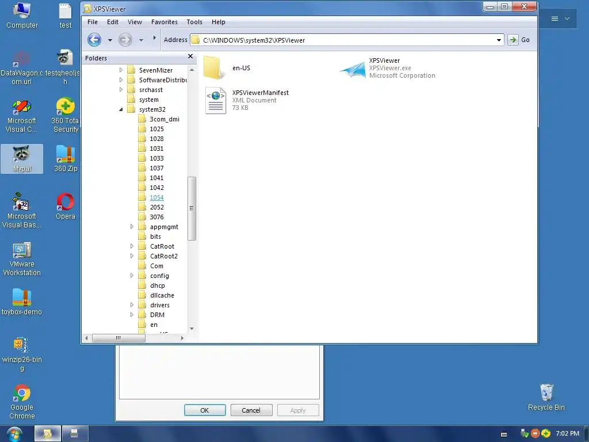The image size is (589, 442).
Task: Open the Computer desktop icon
Action: (x=22, y=16)
